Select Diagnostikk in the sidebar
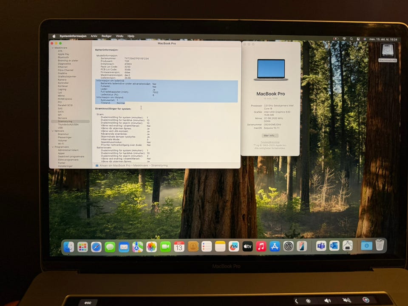408x306 pixels. point(64,64)
